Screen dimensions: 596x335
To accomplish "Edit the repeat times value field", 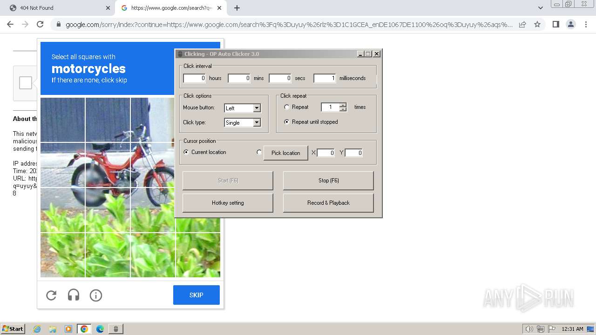I will click(x=330, y=107).
